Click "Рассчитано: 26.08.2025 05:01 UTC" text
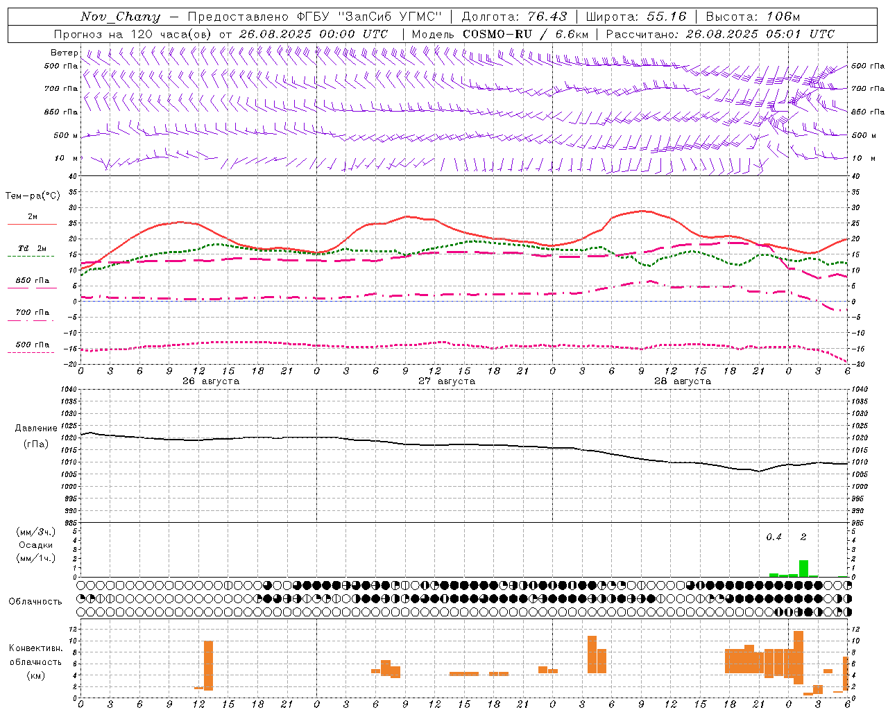 720,34
